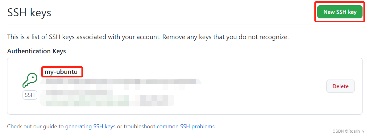
Task: Click the SSH keys page heading
Action: pos(29,13)
